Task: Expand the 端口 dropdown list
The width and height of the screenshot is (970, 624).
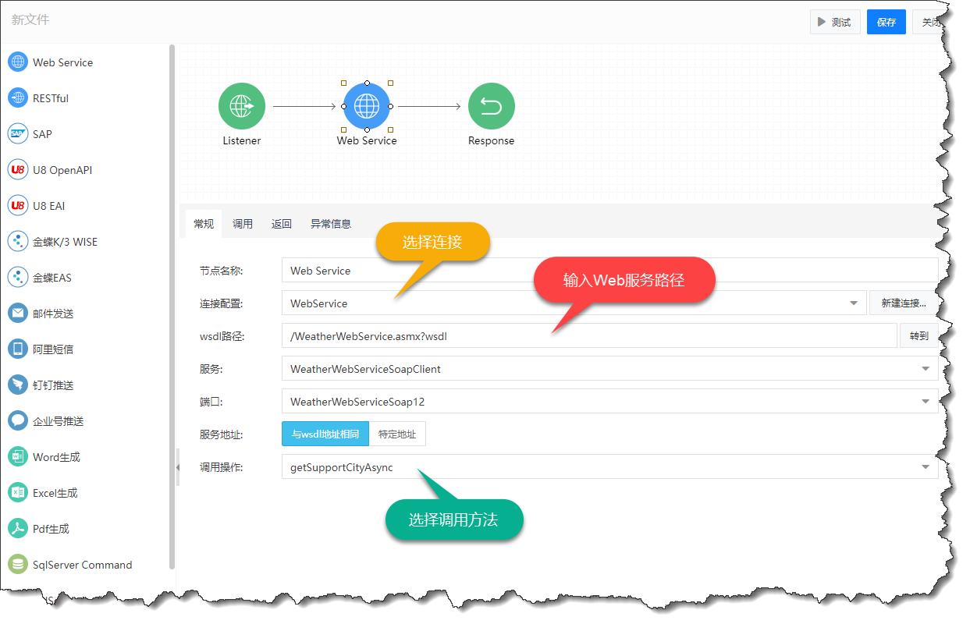Action: click(x=925, y=401)
